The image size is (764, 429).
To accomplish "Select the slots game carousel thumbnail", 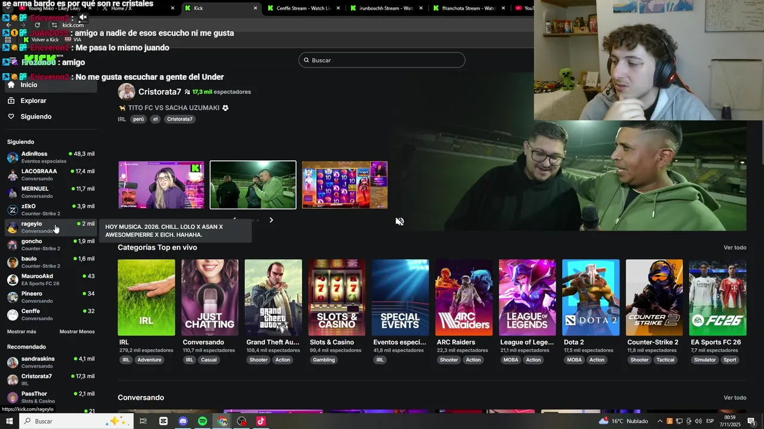I will coord(344,185).
